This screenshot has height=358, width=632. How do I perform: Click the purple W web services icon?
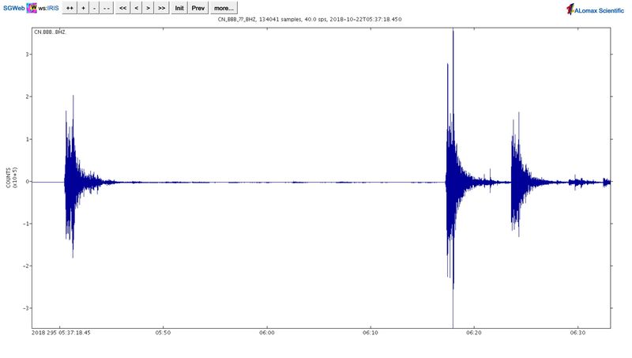click(32, 8)
